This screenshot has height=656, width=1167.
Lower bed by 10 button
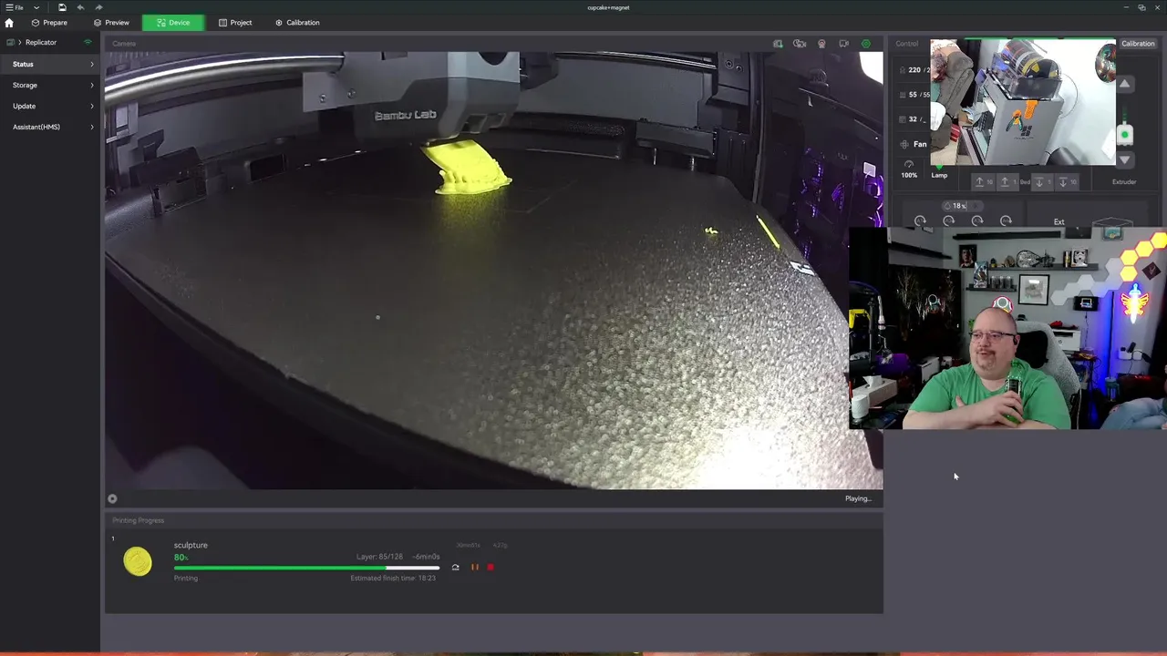click(1066, 182)
